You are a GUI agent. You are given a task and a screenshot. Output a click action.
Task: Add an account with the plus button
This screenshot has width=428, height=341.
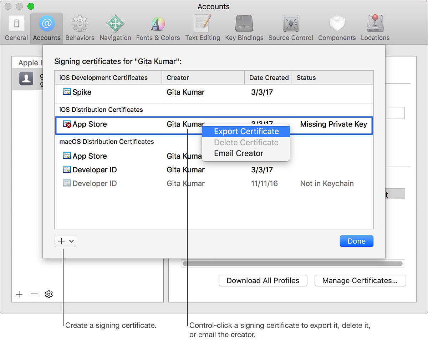[x=19, y=294]
